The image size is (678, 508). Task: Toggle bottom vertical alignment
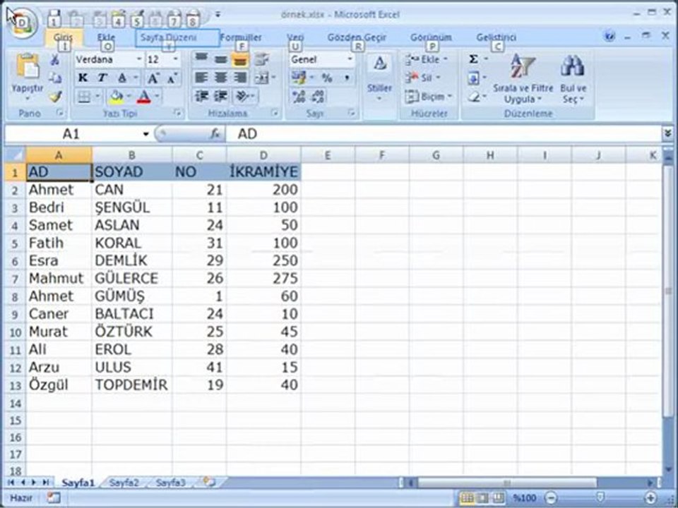click(x=240, y=59)
